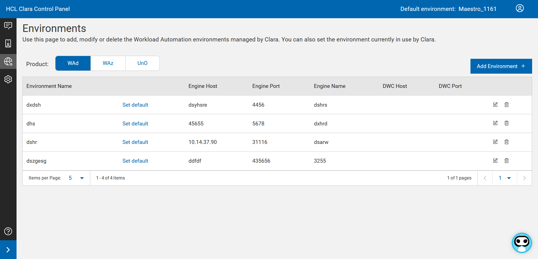Select the globe Environments sidebar icon
The height and width of the screenshot is (259, 538).
[x=8, y=61]
